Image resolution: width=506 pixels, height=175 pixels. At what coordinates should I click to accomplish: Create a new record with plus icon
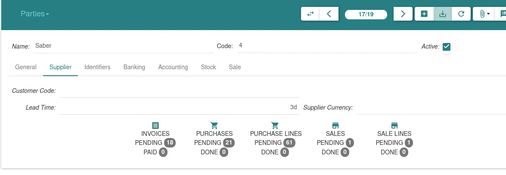pos(424,14)
